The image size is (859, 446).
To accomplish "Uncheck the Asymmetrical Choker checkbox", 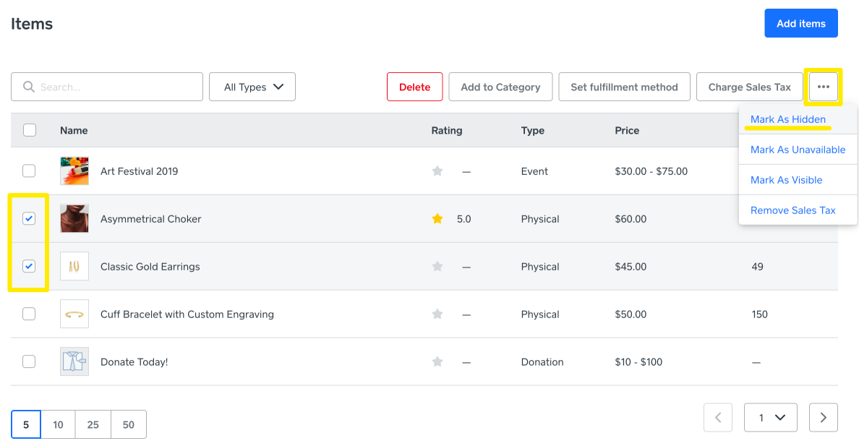I will [29, 218].
